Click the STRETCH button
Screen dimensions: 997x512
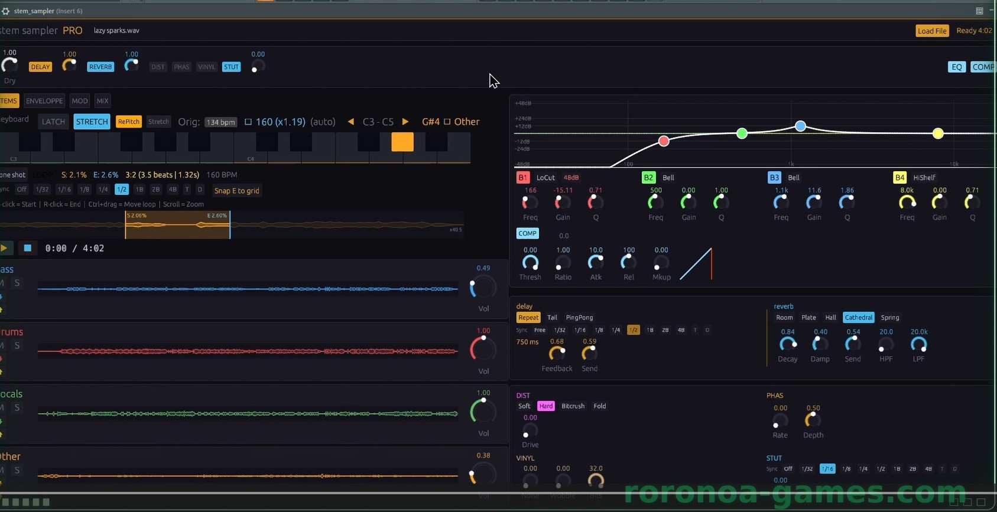92,122
